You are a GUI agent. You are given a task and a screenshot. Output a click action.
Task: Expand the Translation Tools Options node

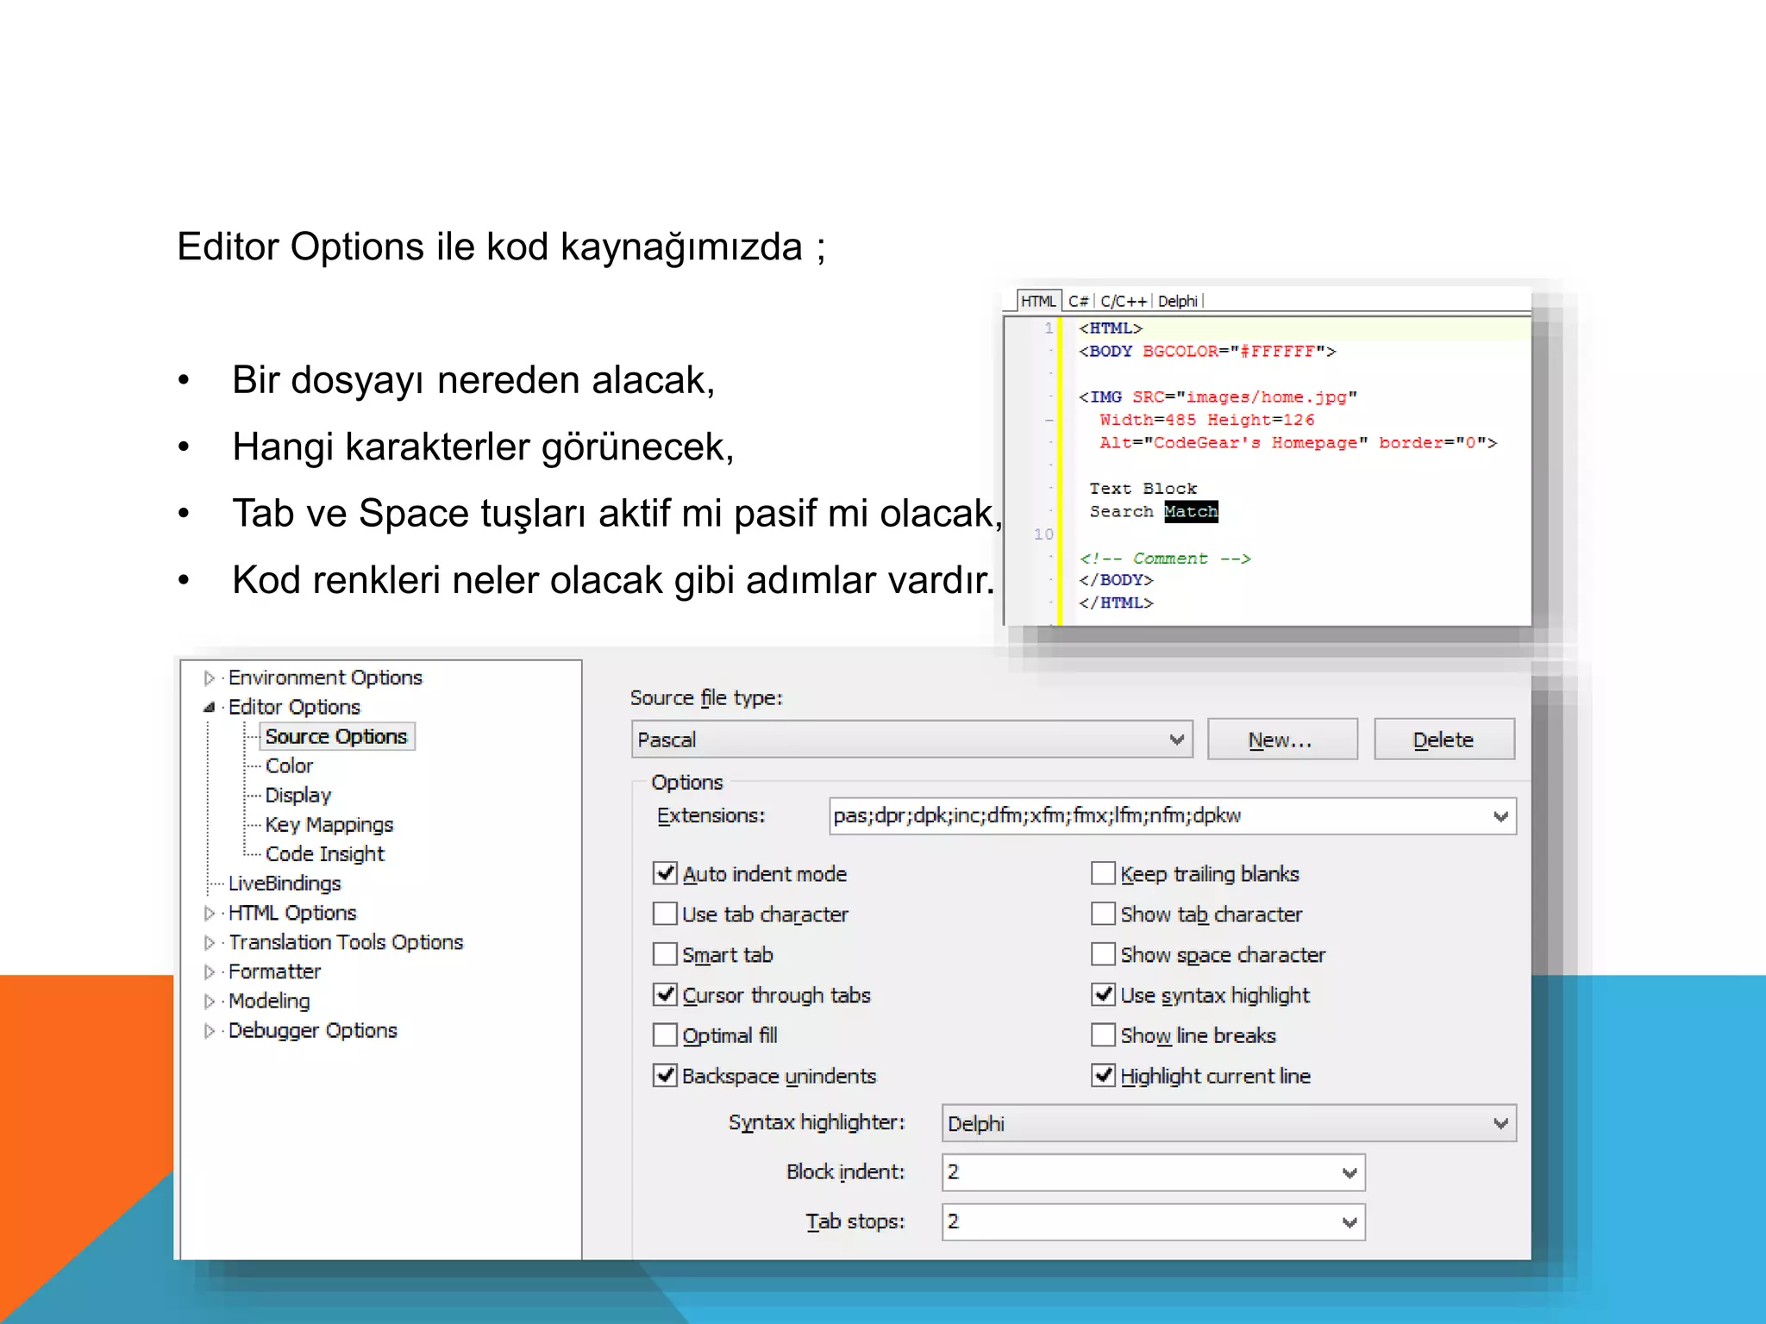click(209, 942)
